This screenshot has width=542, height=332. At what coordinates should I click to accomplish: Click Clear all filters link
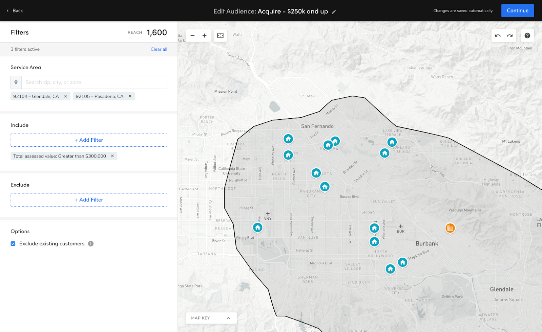tap(159, 49)
